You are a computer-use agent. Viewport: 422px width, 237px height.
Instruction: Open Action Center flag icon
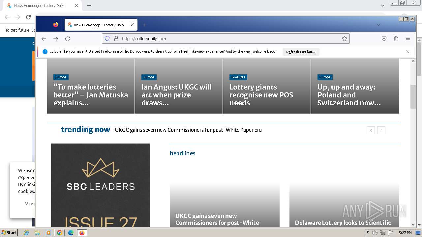pyautogui.click(x=391, y=233)
